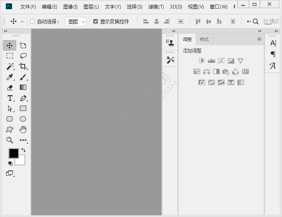Open the 图层 auto-select dropdown

tap(76, 21)
